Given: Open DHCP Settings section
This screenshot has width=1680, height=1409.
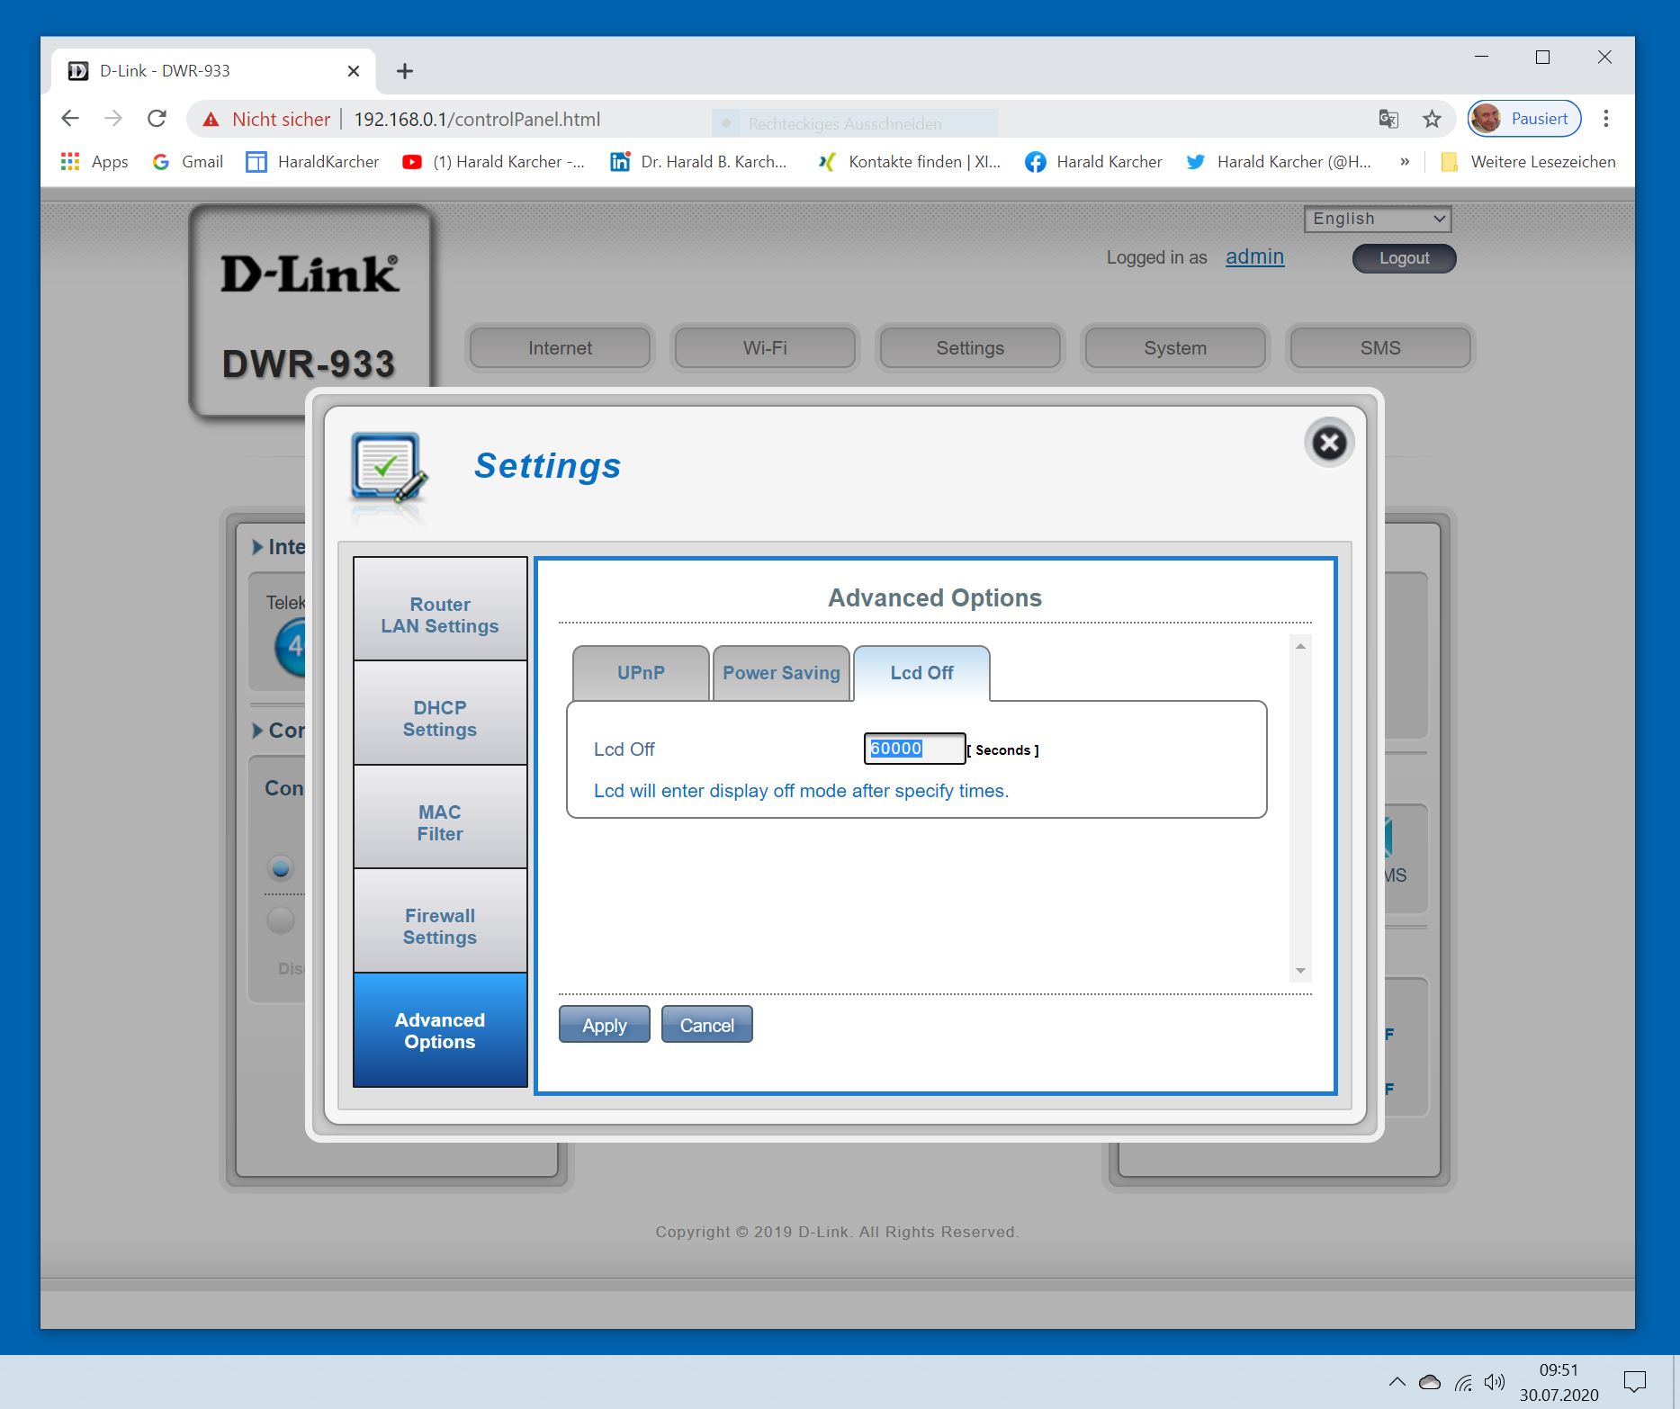Looking at the screenshot, I should click(x=440, y=713).
